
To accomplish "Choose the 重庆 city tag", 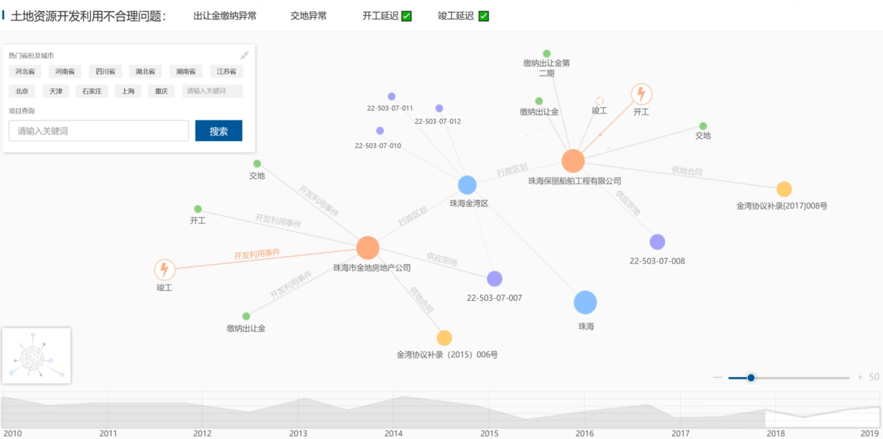I will pyautogui.click(x=161, y=91).
